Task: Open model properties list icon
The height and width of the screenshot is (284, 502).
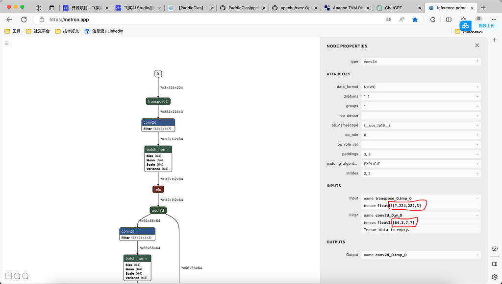Action: click(x=9, y=276)
